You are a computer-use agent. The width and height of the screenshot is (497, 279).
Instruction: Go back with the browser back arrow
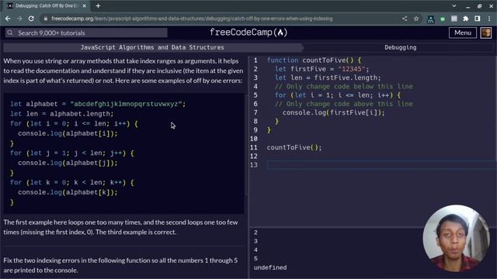pos(8,19)
